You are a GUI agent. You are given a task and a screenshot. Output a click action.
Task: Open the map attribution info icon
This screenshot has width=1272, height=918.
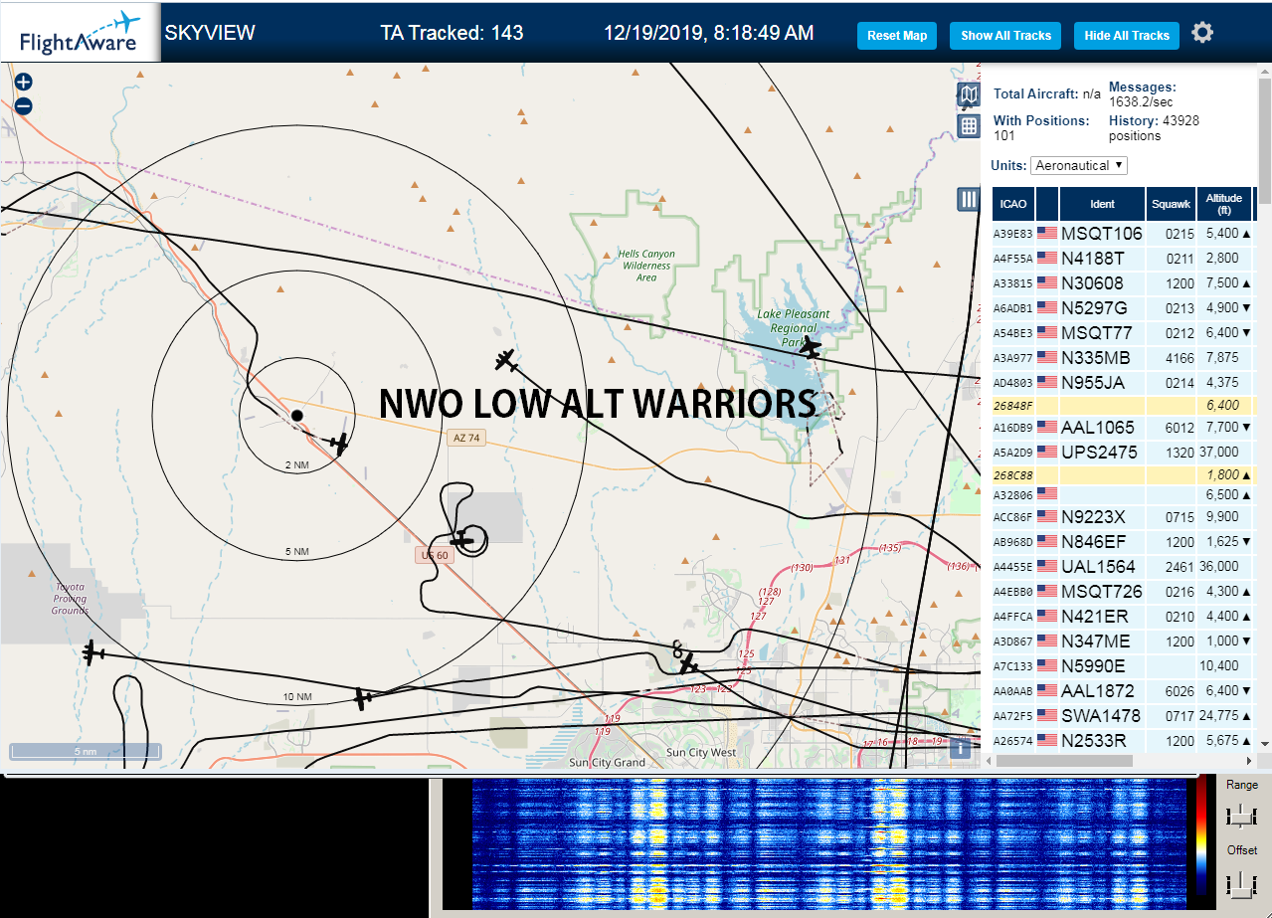[960, 748]
